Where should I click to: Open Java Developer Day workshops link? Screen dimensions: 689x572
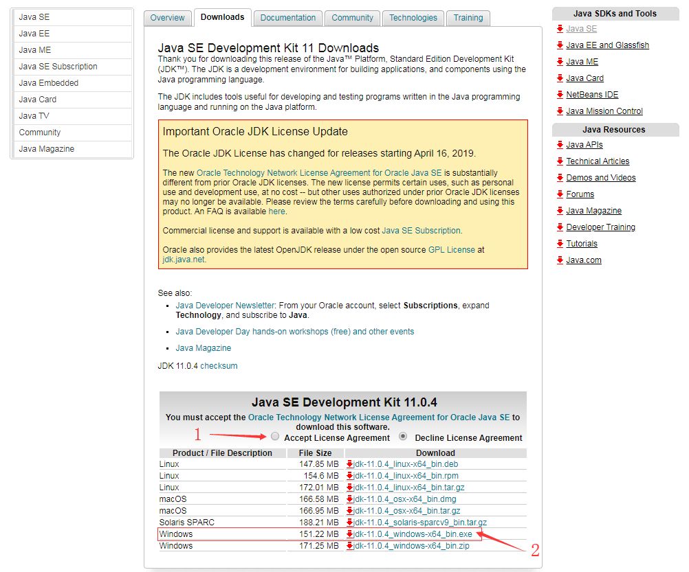[x=295, y=332]
